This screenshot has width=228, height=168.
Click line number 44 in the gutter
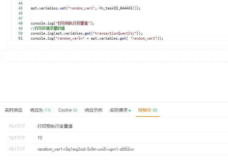tap(20, 3)
